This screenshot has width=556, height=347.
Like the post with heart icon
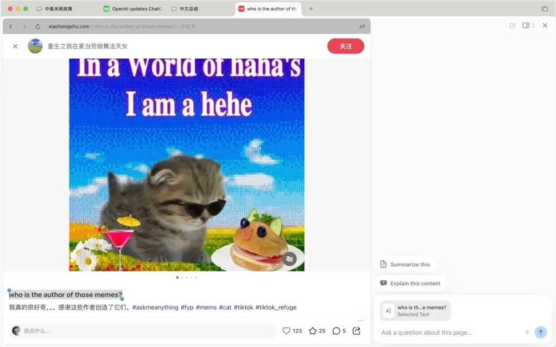pos(286,331)
